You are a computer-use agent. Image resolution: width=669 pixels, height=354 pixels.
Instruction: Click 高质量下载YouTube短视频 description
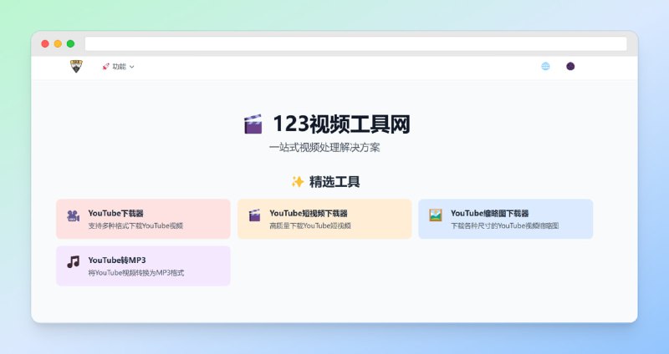(x=310, y=225)
